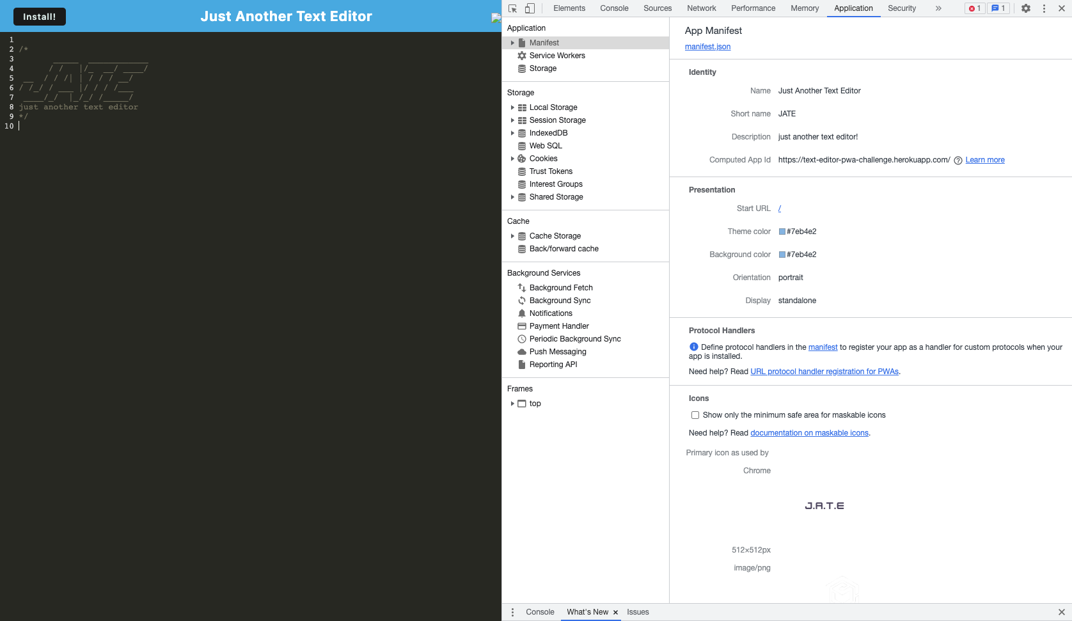This screenshot has width=1072, height=621.
Task: Open the Service Workers panel
Action: coord(556,56)
